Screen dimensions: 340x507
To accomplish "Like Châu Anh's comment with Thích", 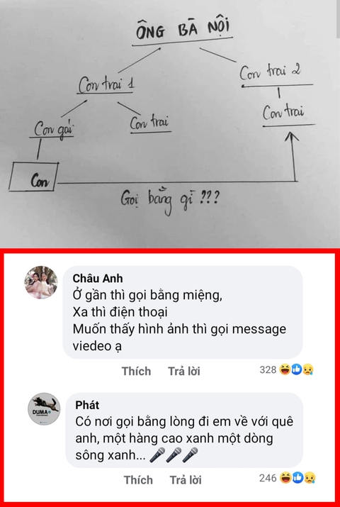I will coord(136,371).
